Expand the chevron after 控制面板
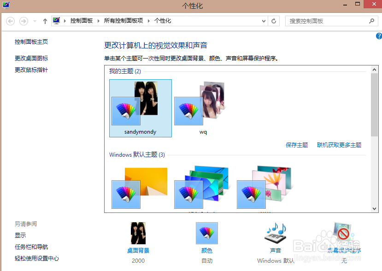 point(99,21)
